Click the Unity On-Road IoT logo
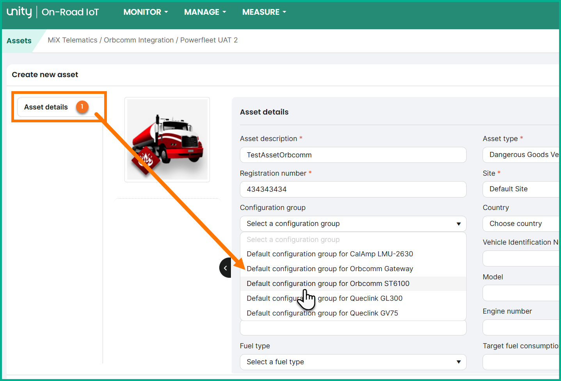The height and width of the screenshot is (381, 561). (x=53, y=12)
